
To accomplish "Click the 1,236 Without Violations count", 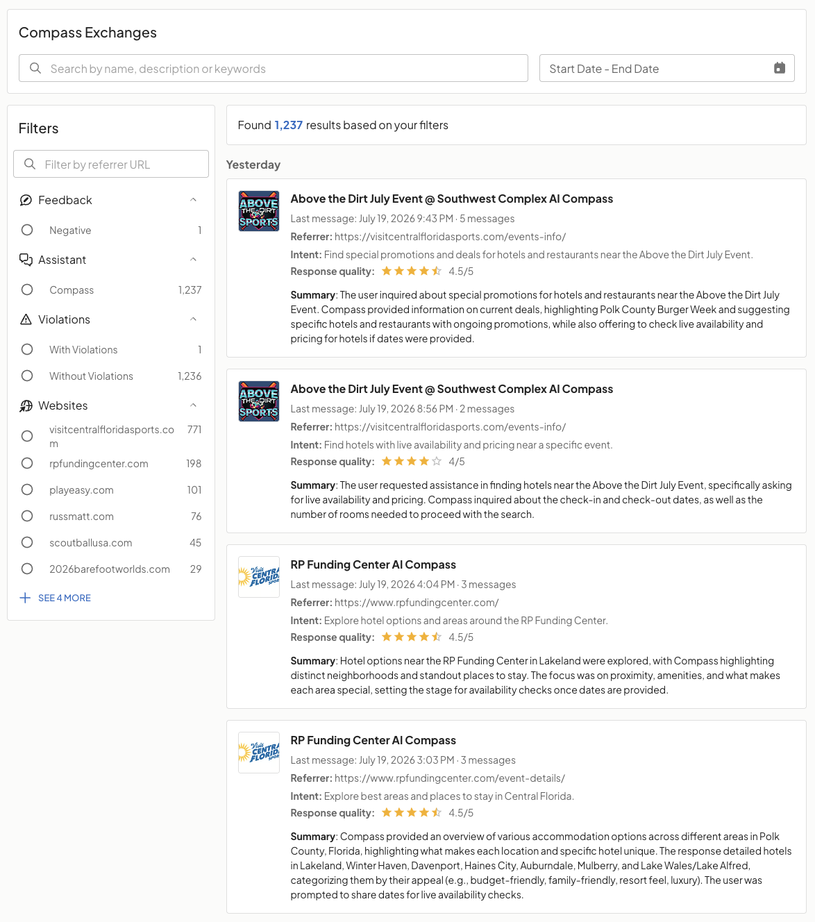I will pos(190,376).
